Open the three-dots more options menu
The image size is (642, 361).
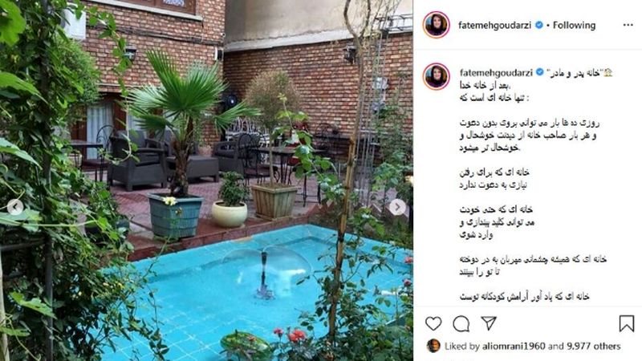628,25
